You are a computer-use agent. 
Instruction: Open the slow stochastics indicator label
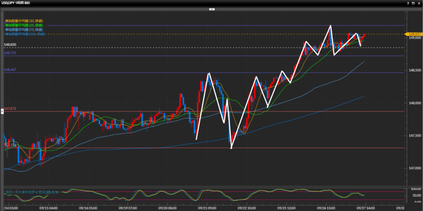click(31, 192)
